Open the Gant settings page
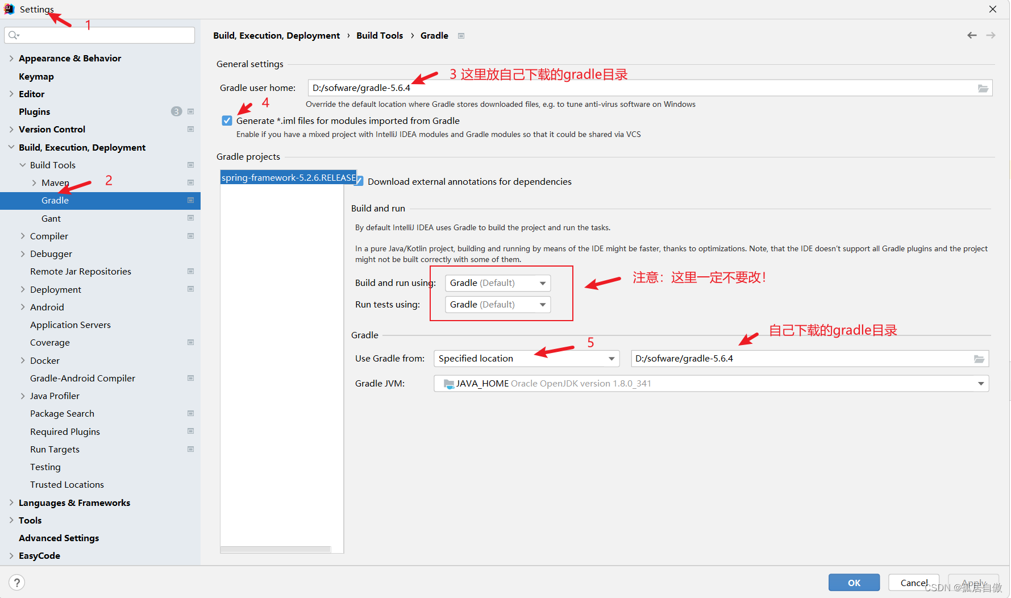This screenshot has height=598, width=1011. [x=51, y=218]
